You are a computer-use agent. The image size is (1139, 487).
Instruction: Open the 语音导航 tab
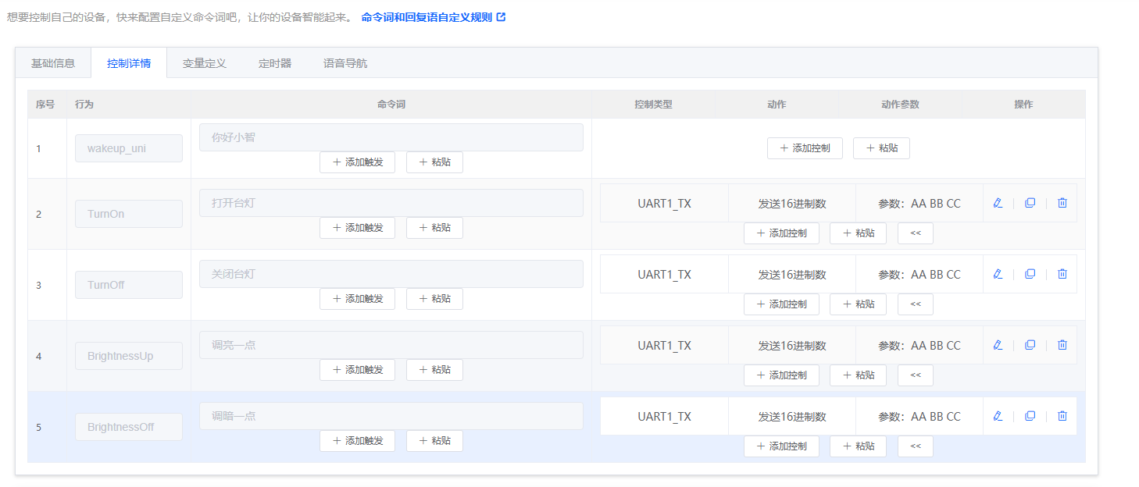345,63
